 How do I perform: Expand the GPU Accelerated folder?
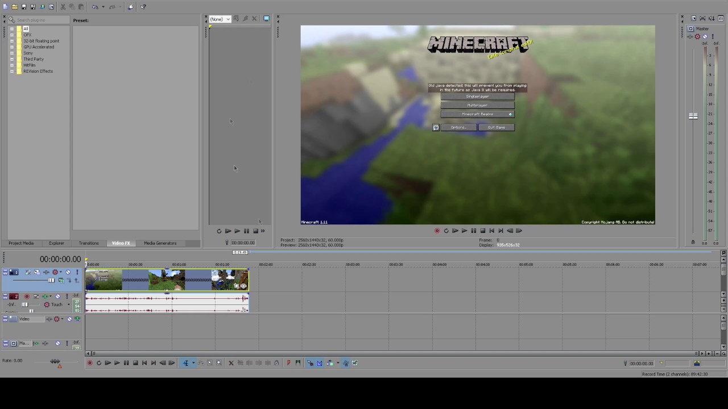(12, 47)
